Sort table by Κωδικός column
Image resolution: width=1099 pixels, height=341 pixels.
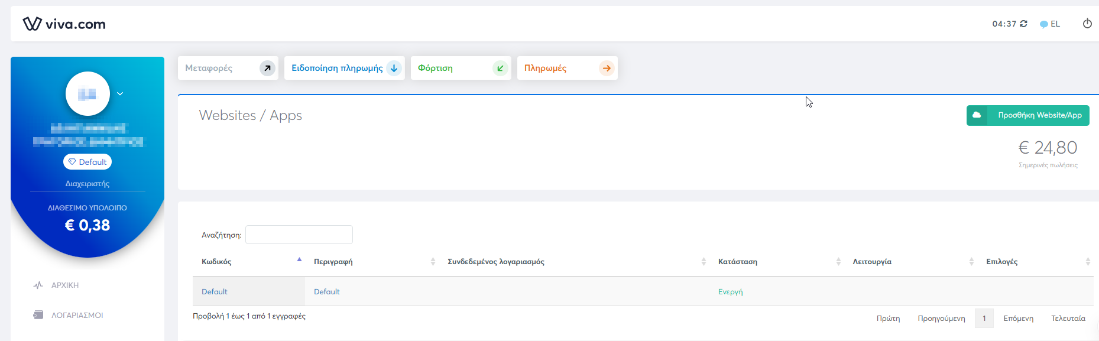pos(216,262)
